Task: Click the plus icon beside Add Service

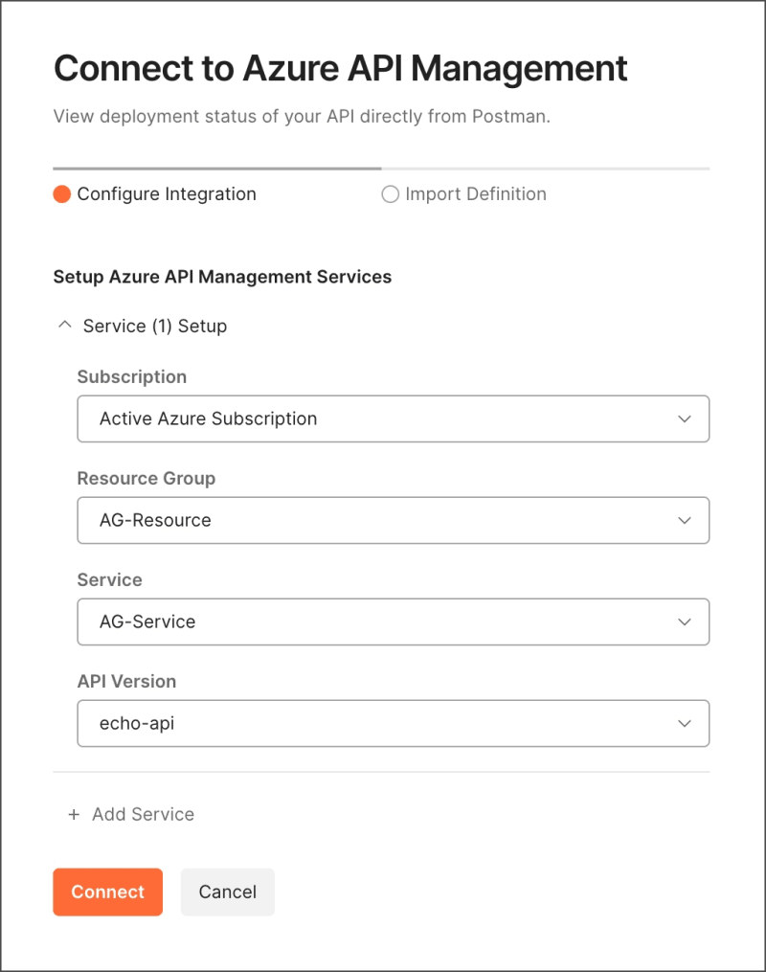Action: pos(74,815)
